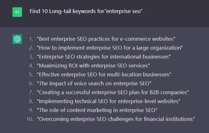The height and width of the screenshot is (133, 209).
Task: Select keyword 7 about B2B companies
Action: [113, 93]
